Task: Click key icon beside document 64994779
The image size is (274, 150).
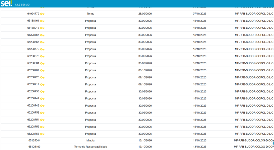Action: (42, 14)
